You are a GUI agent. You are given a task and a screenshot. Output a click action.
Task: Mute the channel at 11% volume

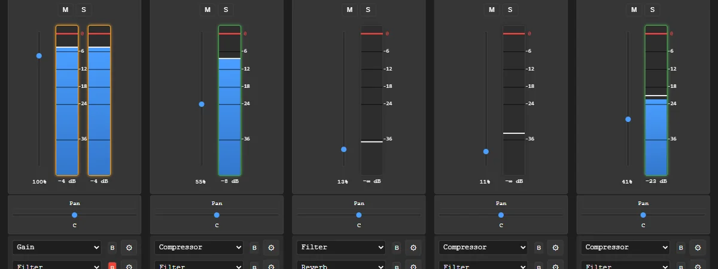coord(492,10)
